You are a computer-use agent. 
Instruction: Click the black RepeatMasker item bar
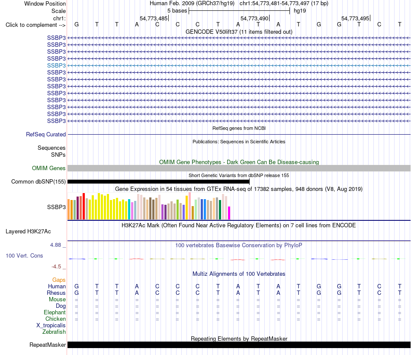[x=239, y=345]
